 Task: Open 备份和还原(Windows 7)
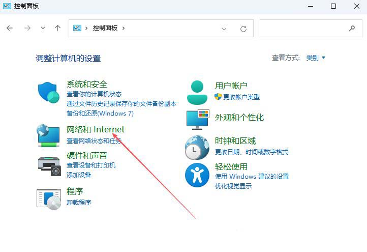[100, 114]
